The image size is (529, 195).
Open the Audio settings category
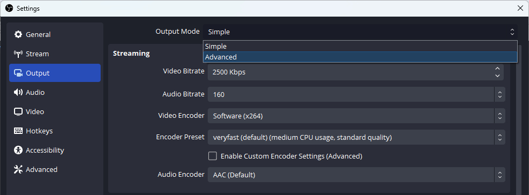point(55,92)
